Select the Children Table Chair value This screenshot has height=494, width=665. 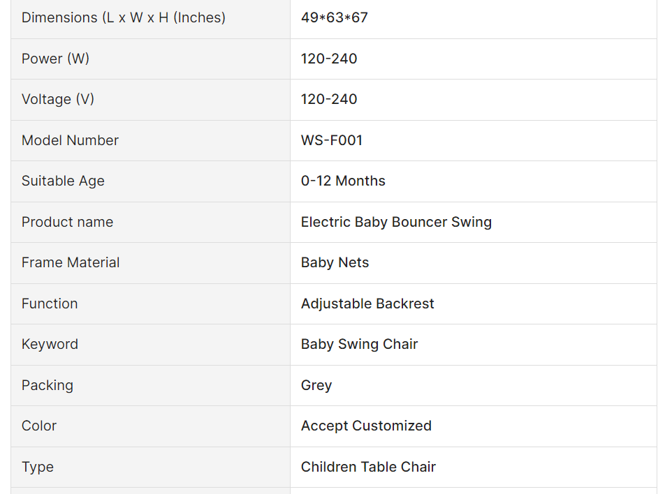click(x=368, y=467)
